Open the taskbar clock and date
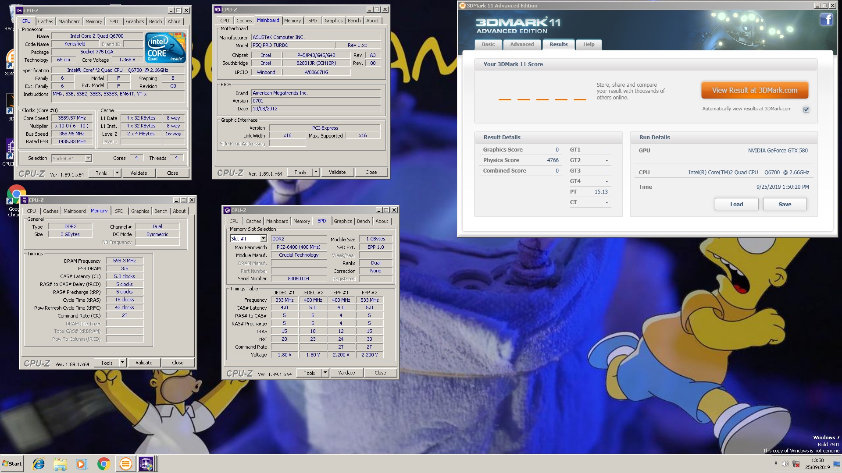Viewport: 842px width, 473px height. [817, 464]
